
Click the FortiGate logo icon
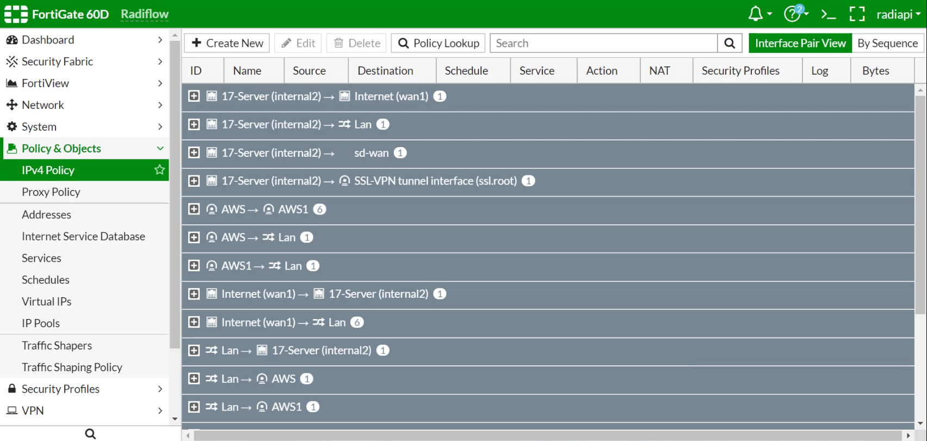(x=16, y=14)
